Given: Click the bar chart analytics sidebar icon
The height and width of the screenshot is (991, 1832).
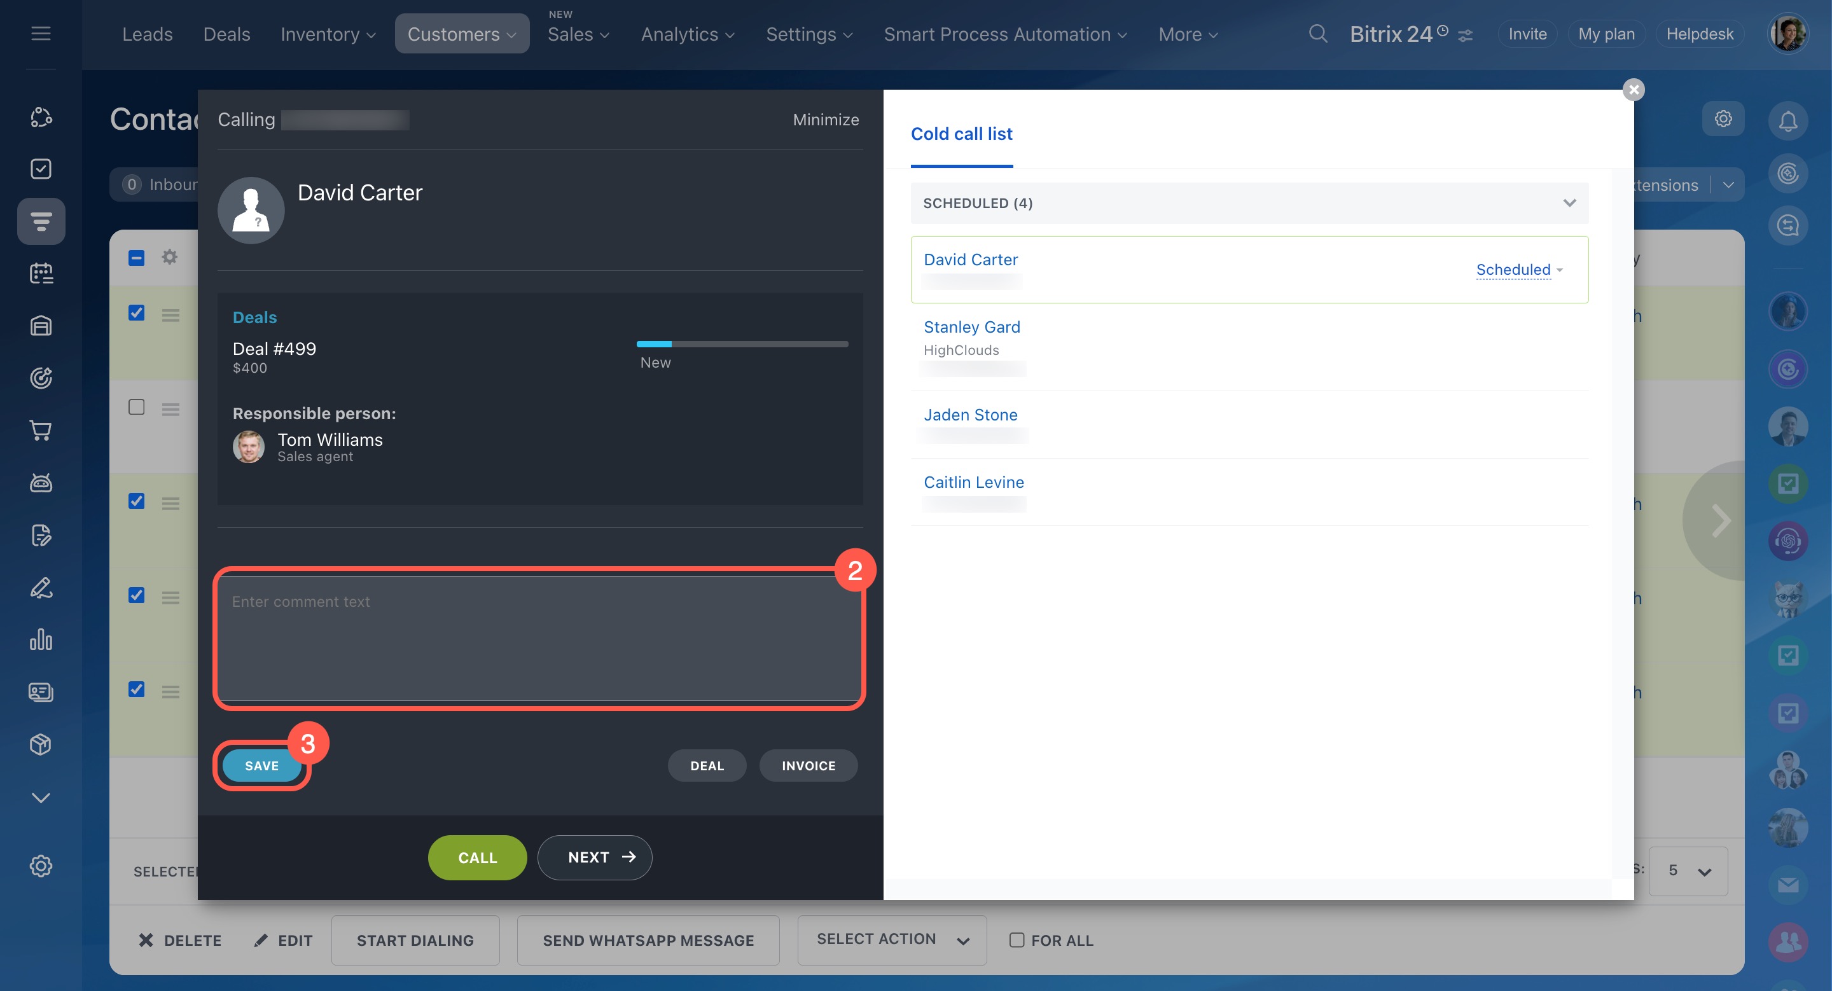Looking at the screenshot, I should point(41,640).
